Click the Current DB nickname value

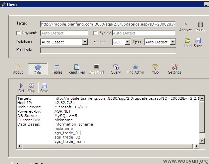(x=63, y=120)
